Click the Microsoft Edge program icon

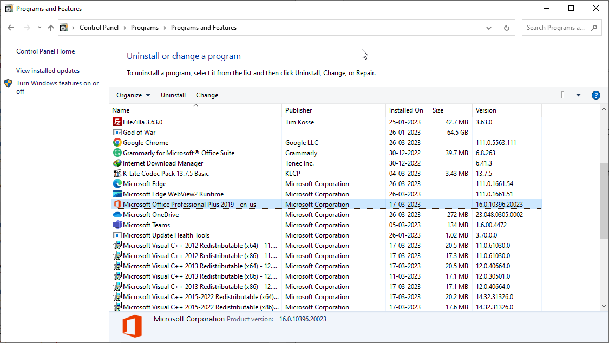[117, 183]
